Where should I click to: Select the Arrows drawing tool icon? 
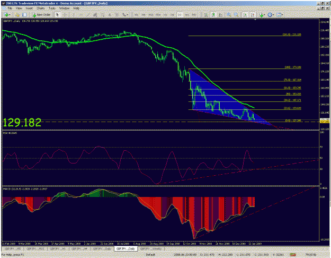(x=124, y=15)
